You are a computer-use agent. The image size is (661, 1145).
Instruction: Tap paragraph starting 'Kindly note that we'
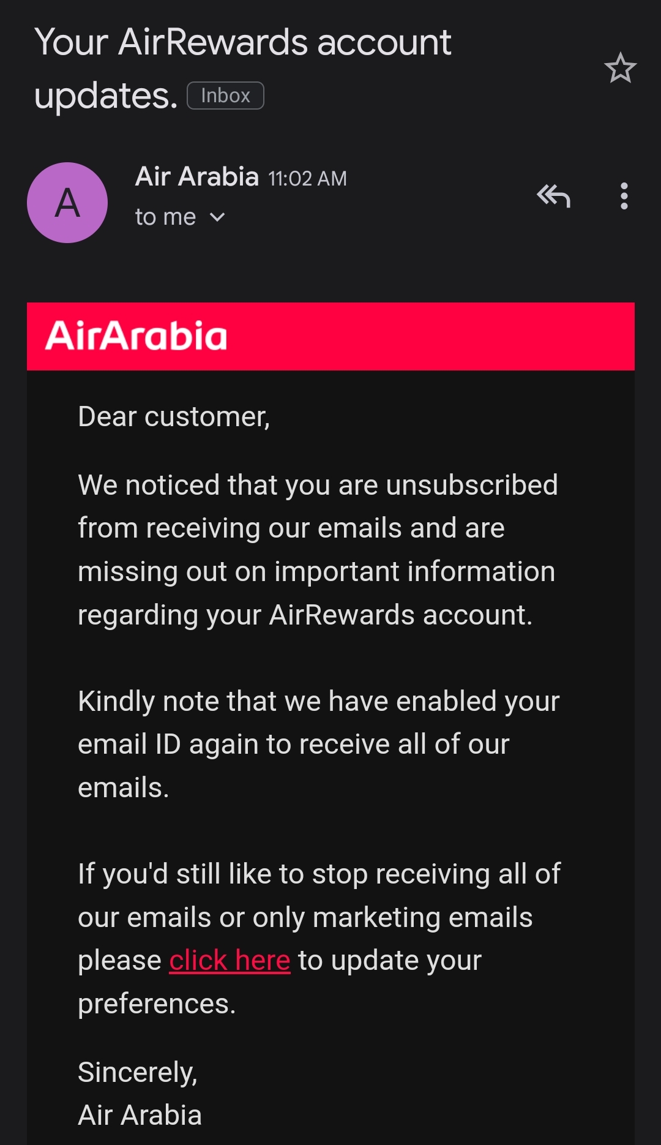coord(317,744)
